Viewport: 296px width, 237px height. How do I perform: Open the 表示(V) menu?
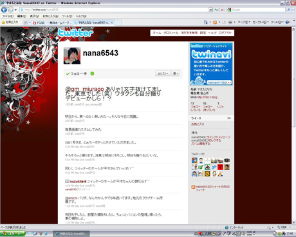[x=34, y=16]
